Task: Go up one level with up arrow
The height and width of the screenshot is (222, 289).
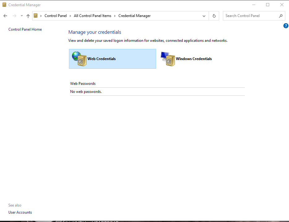Action: [x=28, y=16]
